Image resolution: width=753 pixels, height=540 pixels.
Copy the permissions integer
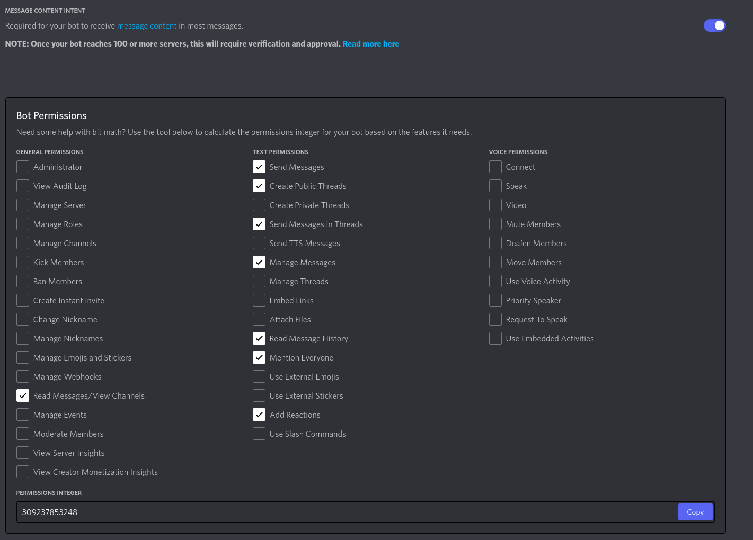(695, 512)
